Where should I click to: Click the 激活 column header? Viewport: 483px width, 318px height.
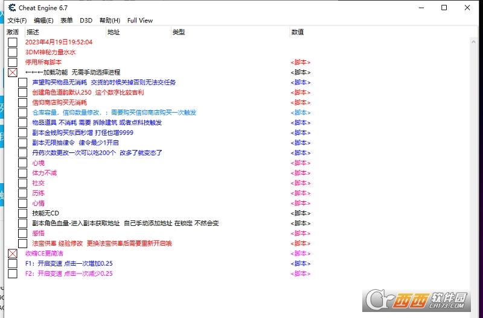click(x=13, y=32)
